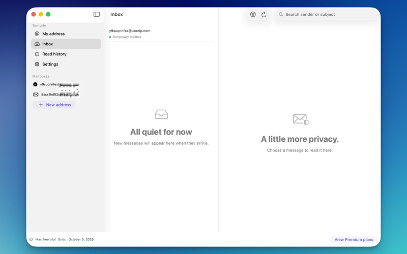Click the search magnifier icon
The height and width of the screenshot is (254, 407).
[281, 15]
